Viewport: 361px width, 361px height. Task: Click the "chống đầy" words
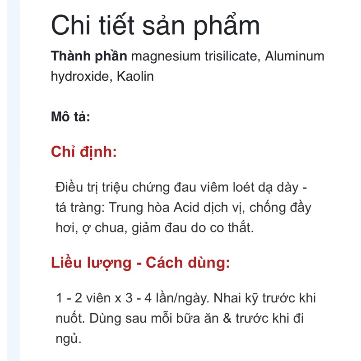pyautogui.click(x=280, y=208)
